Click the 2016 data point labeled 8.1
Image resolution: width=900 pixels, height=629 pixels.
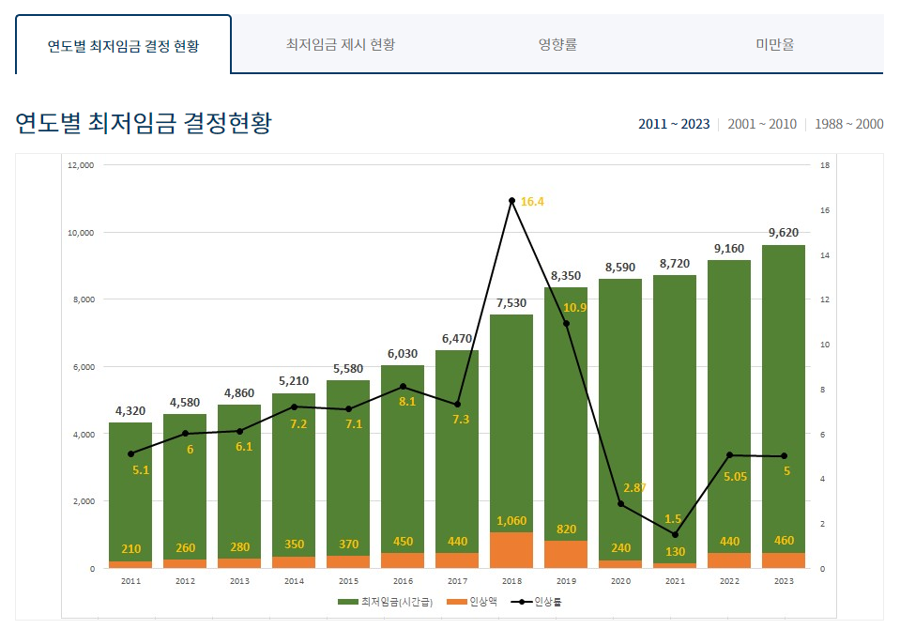pyautogui.click(x=402, y=385)
